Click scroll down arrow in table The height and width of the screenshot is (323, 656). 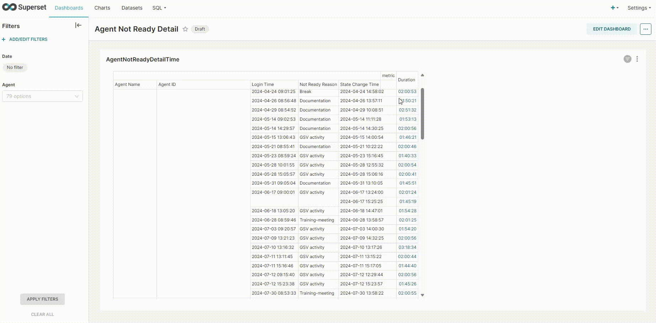[422, 295]
